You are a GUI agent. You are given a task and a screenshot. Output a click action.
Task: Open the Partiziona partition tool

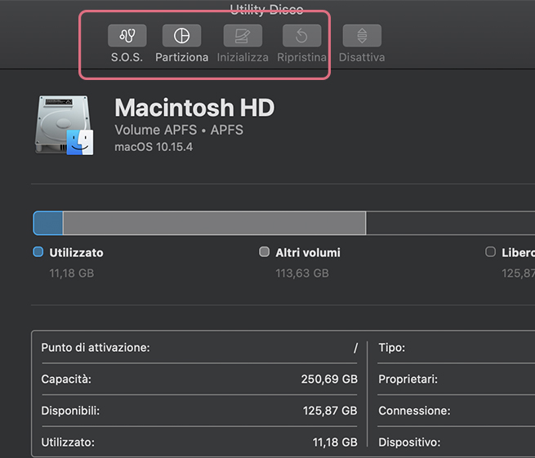click(181, 35)
